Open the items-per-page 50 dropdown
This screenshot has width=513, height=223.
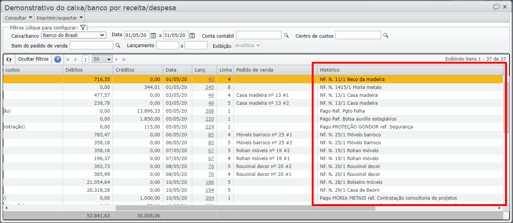[x=103, y=59]
